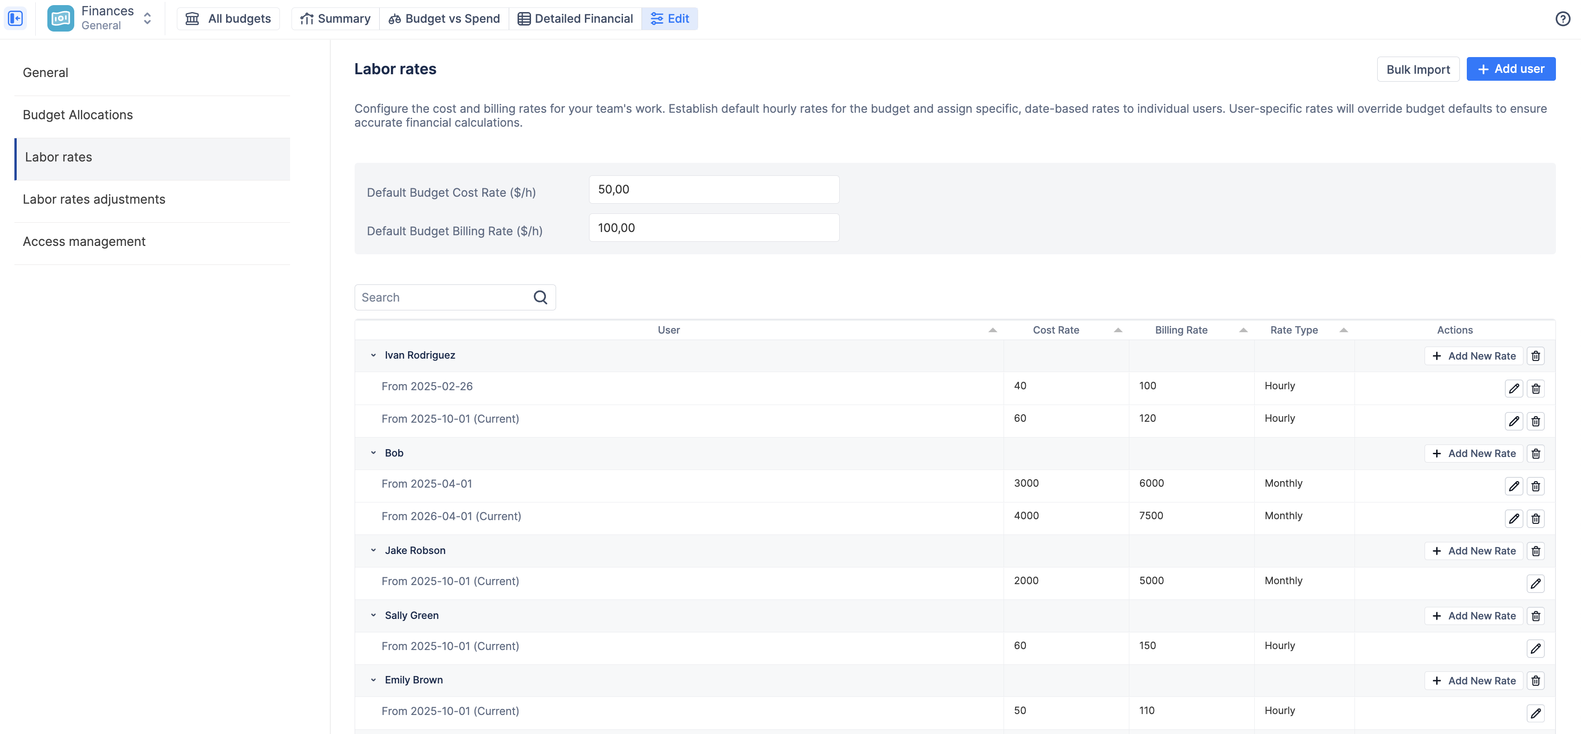Click the Add user button
This screenshot has height=734, width=1581.
tap(1510, 69)
